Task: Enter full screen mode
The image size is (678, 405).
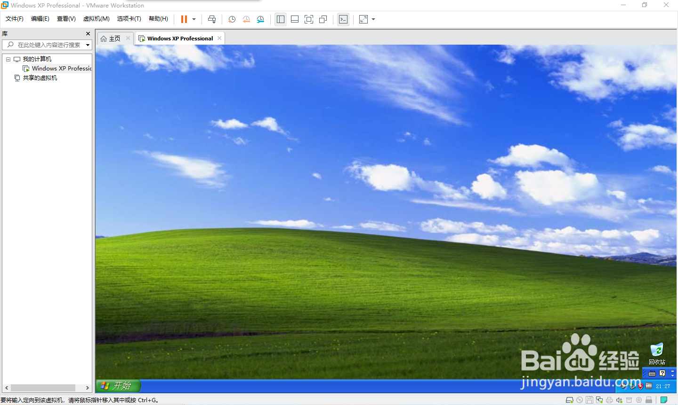Action: click(x=309, y=19)
